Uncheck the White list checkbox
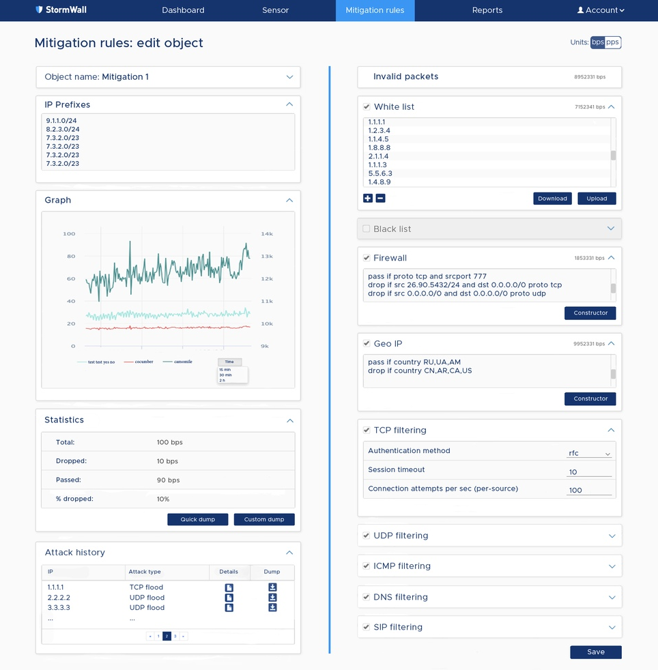This screenshot has width=658, height=670. [367, 107]
